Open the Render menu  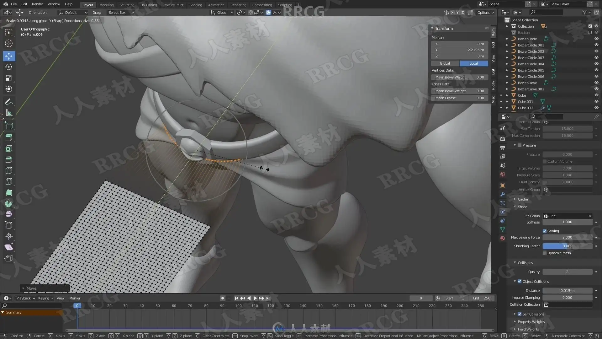[x=37, y=4]
